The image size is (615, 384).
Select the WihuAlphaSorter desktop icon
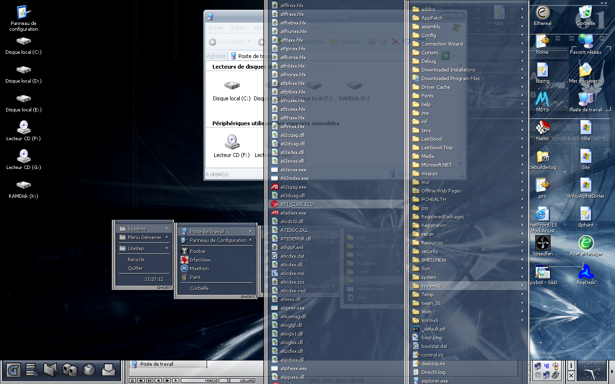pyautogui.click(x=586, y=188)
